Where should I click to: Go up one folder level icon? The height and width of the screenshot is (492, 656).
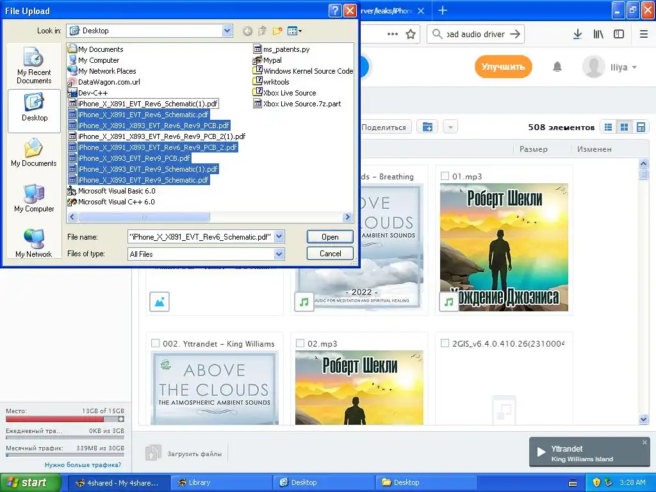pyautogui.click(x=262, y=31)
